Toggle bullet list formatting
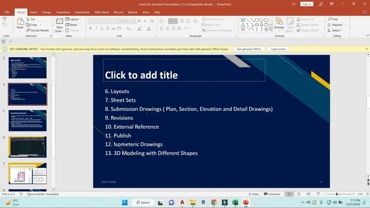Viewport: 370px width, 208px height. (x=162, y=21)
